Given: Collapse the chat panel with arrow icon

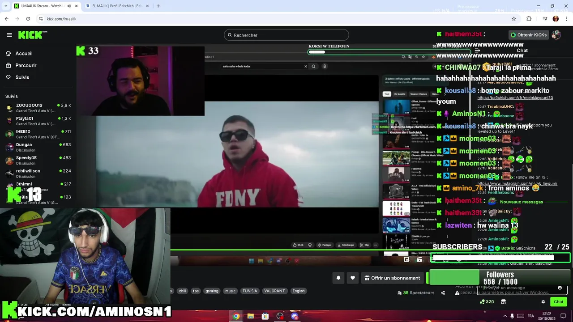Looking at the screenshot, I should click(477, 51).
